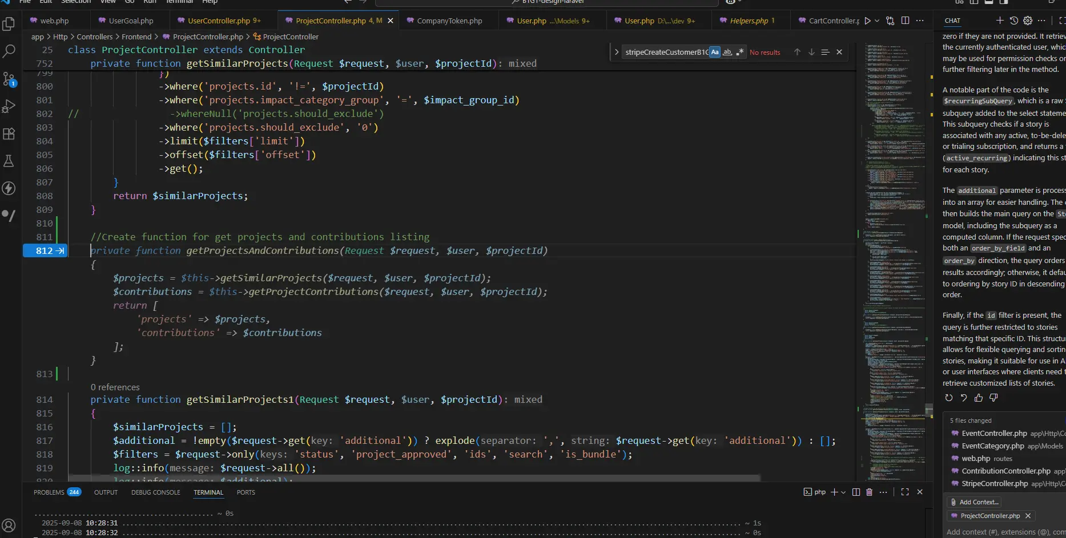The width and height of the screenshot is (1066, 538).
Task: Click in the find search input field
Action: [665, 52]
